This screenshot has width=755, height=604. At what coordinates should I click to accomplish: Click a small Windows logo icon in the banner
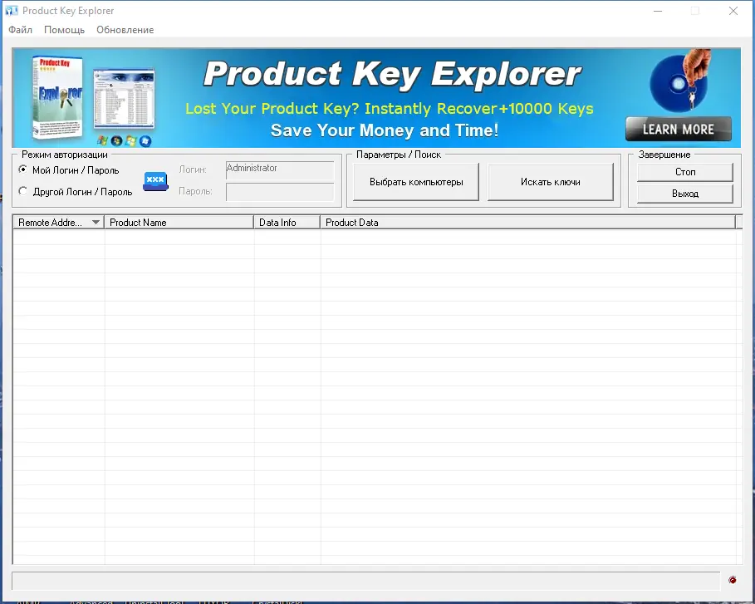tap(102, 139)
